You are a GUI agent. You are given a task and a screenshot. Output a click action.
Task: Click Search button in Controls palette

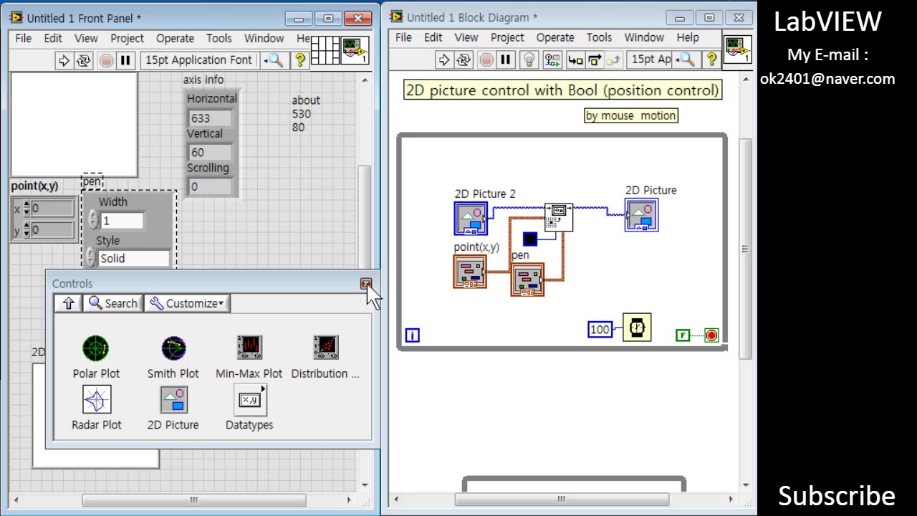pos(112,303)
